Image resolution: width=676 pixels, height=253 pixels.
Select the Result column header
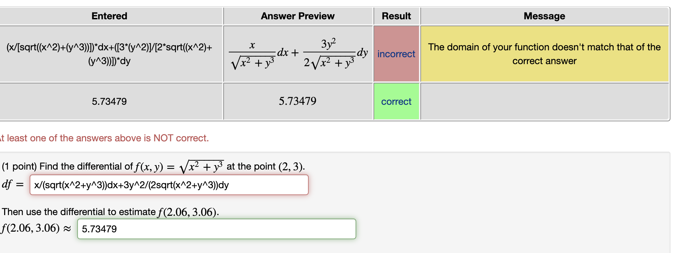[x=396, y=16]
